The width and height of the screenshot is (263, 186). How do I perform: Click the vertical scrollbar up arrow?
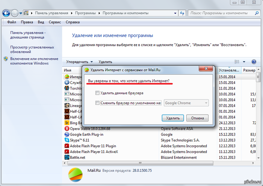(258, 70)
